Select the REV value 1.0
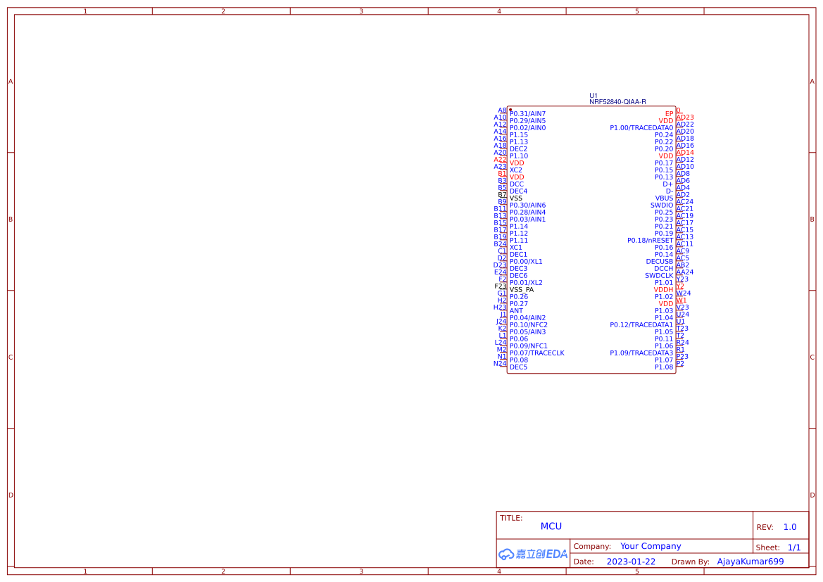This screenshot has width=823, height=582. click(789, 526)
